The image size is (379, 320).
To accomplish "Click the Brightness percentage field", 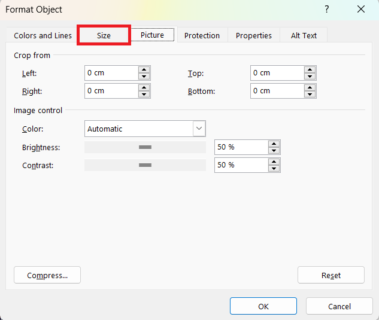I will click(x=241, y=147).
